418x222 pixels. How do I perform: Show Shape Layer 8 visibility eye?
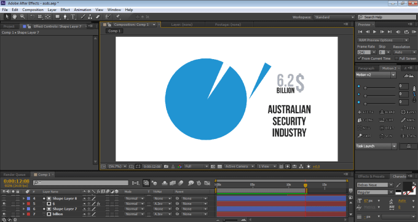[4, 199]
